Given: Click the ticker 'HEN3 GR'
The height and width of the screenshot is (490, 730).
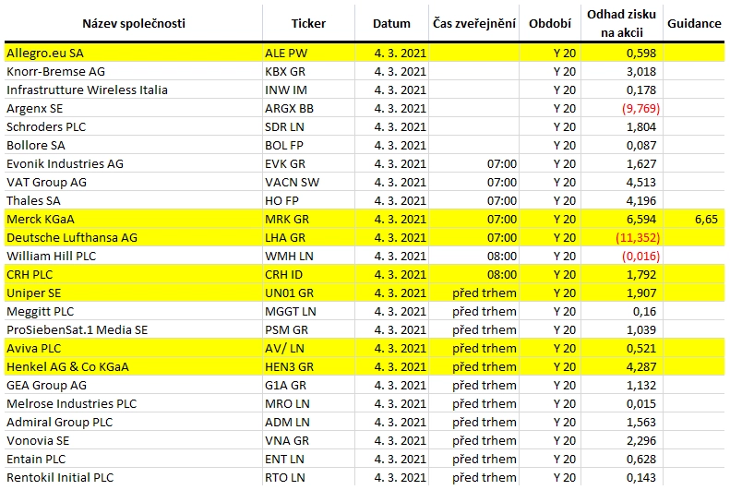Looking at the screenshot, I should [x=289, y=366].
